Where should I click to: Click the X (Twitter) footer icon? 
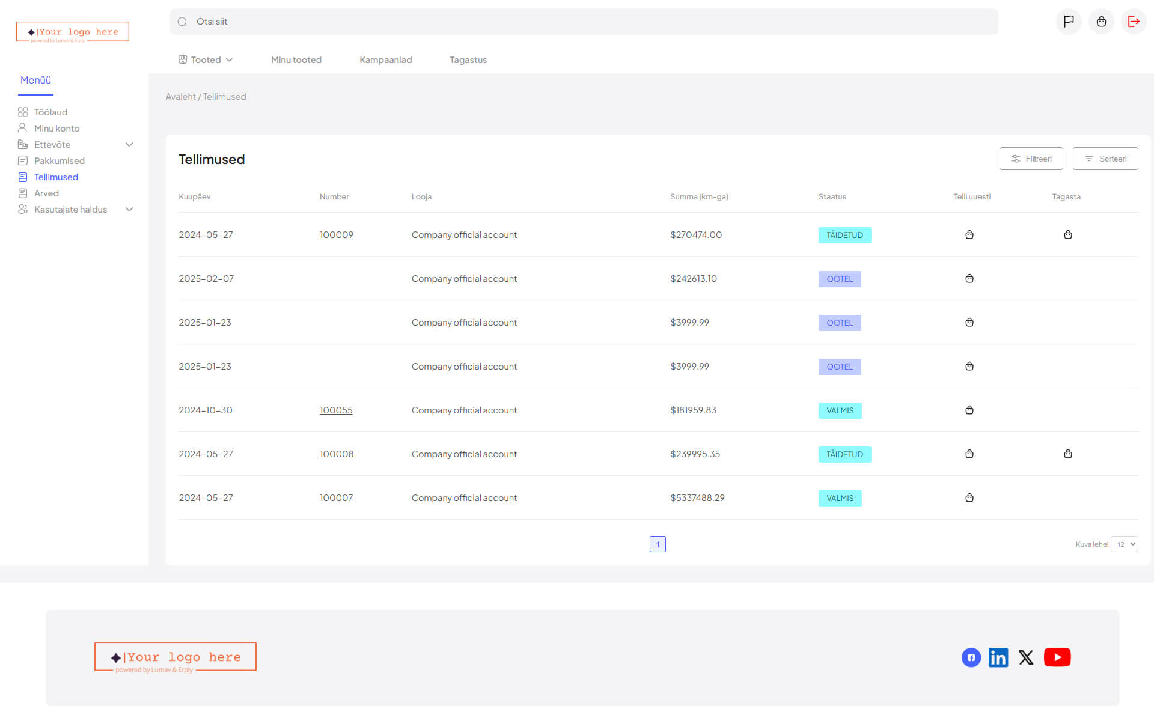[1026, 657]
